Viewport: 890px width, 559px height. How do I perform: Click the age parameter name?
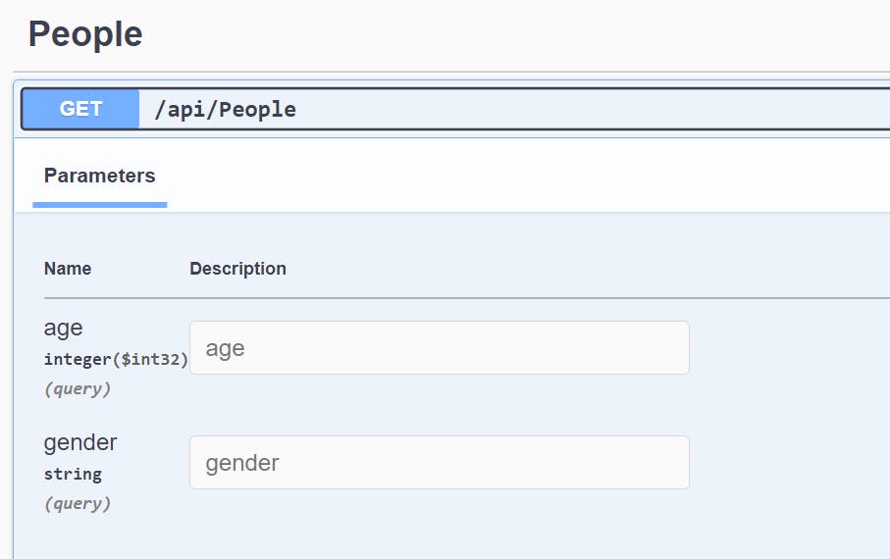(64, 328)
